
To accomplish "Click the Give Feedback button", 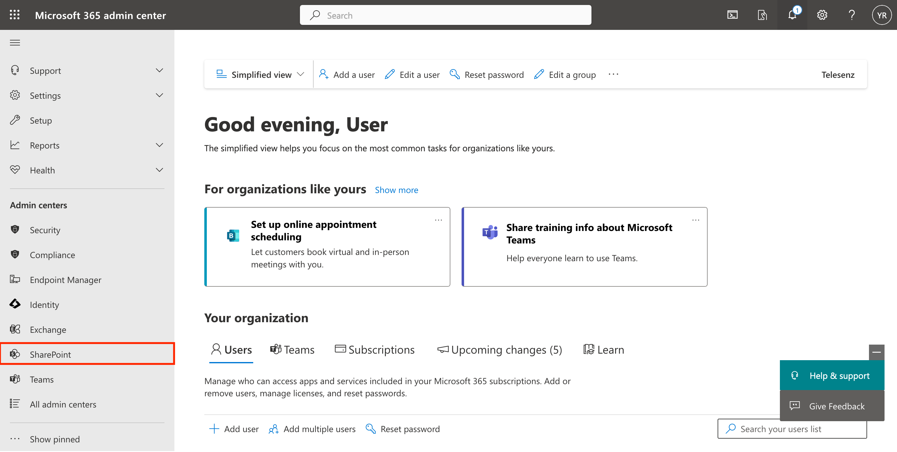I will (x=832, y=406).
